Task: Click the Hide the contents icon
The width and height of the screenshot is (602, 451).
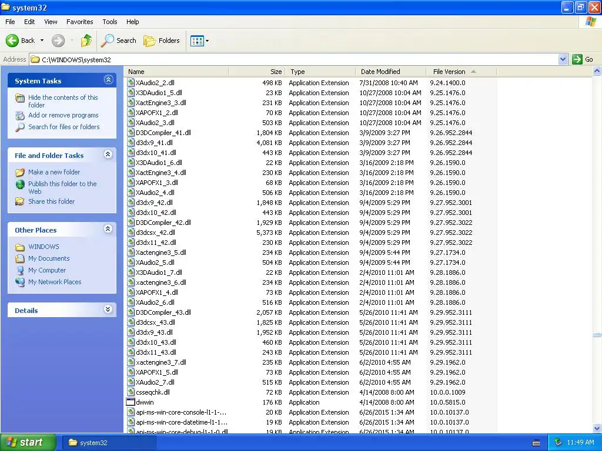Action: pyautogui.click(x=20, y=98)
